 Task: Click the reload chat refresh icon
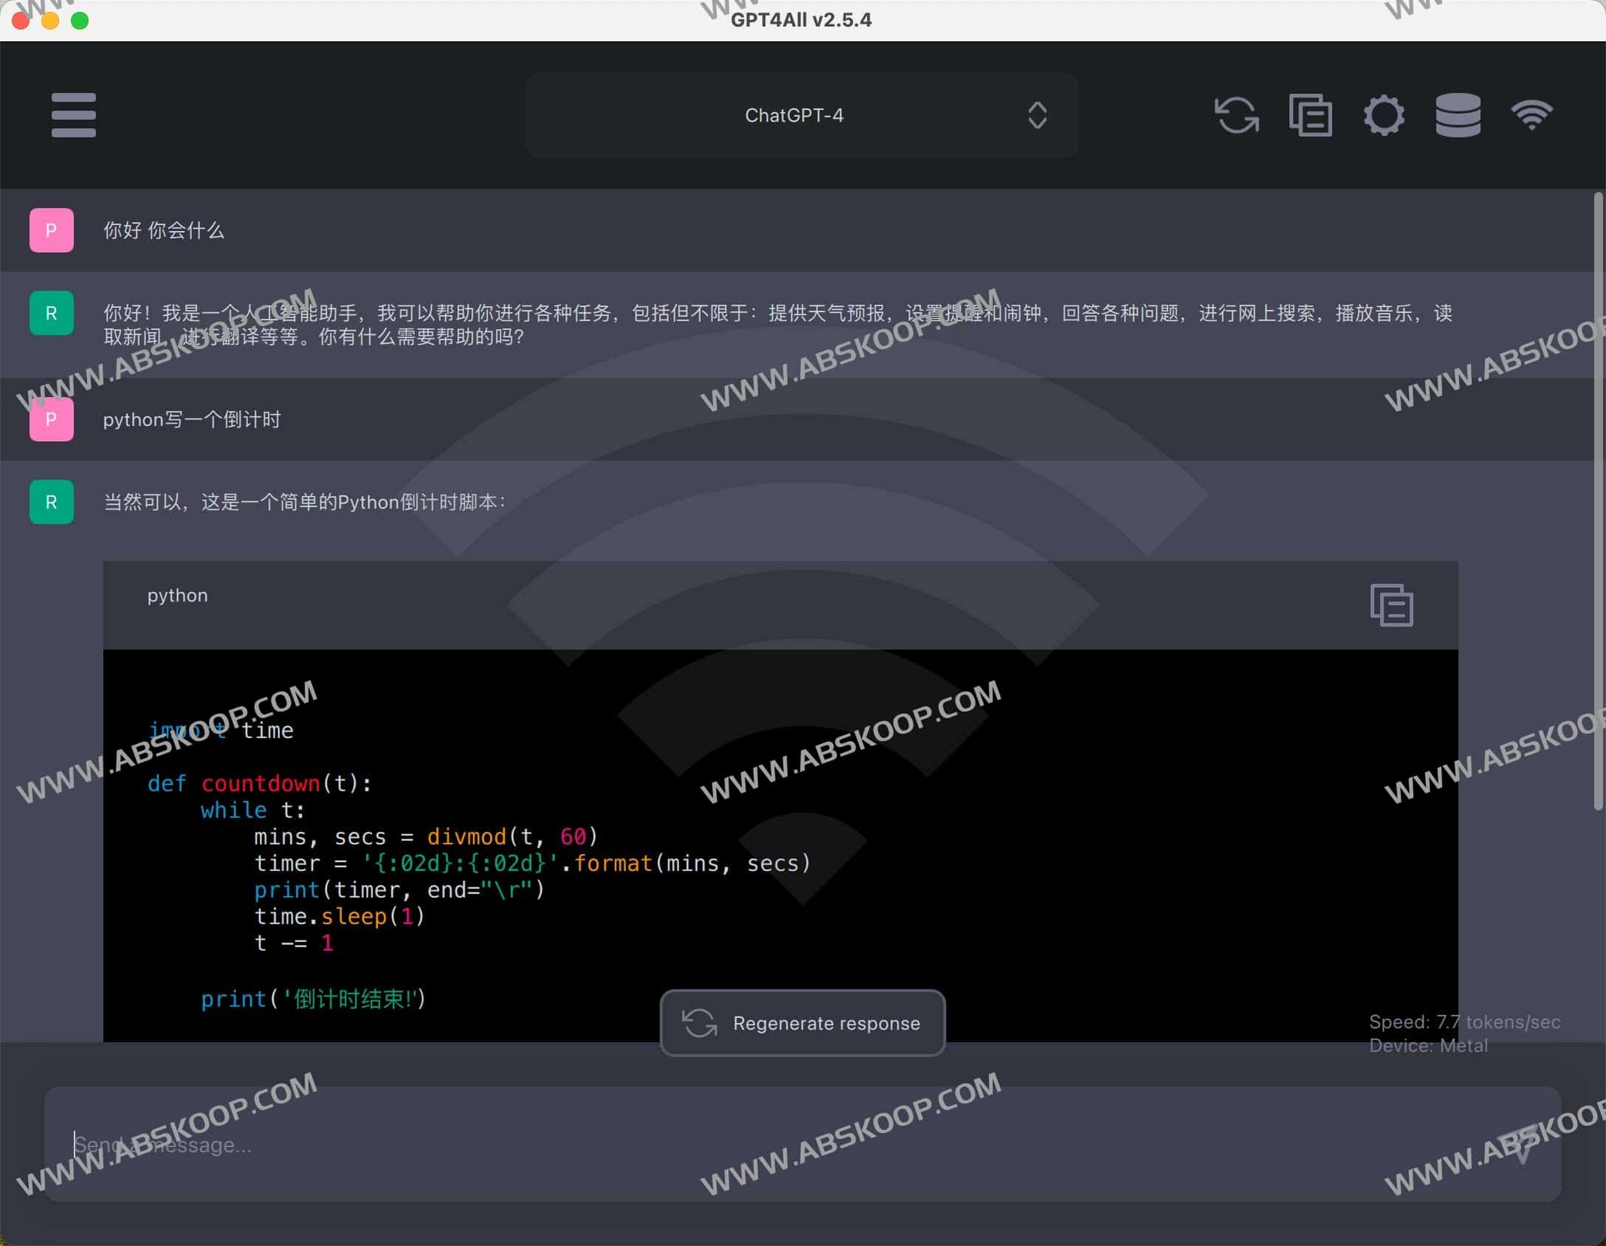(x=1236, y=115)
